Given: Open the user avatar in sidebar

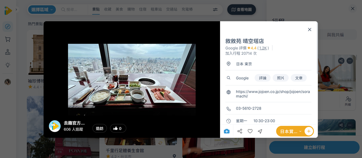Looking at the screenshot, I should (8, 82).
